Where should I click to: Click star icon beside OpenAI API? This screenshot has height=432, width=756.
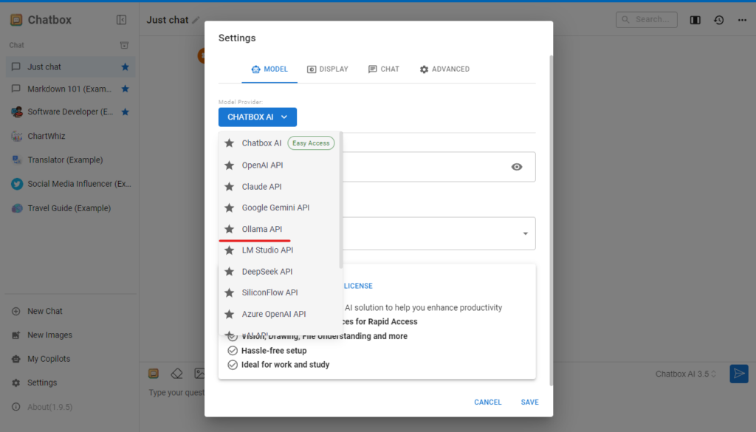tap(230, 165)
